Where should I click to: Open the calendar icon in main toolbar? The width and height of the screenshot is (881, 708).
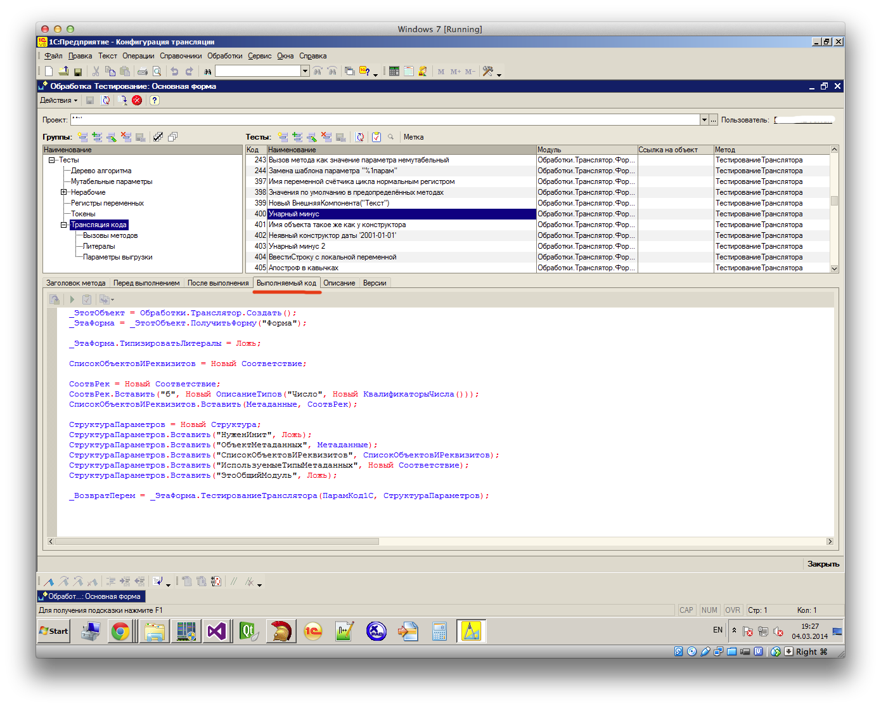408,71
